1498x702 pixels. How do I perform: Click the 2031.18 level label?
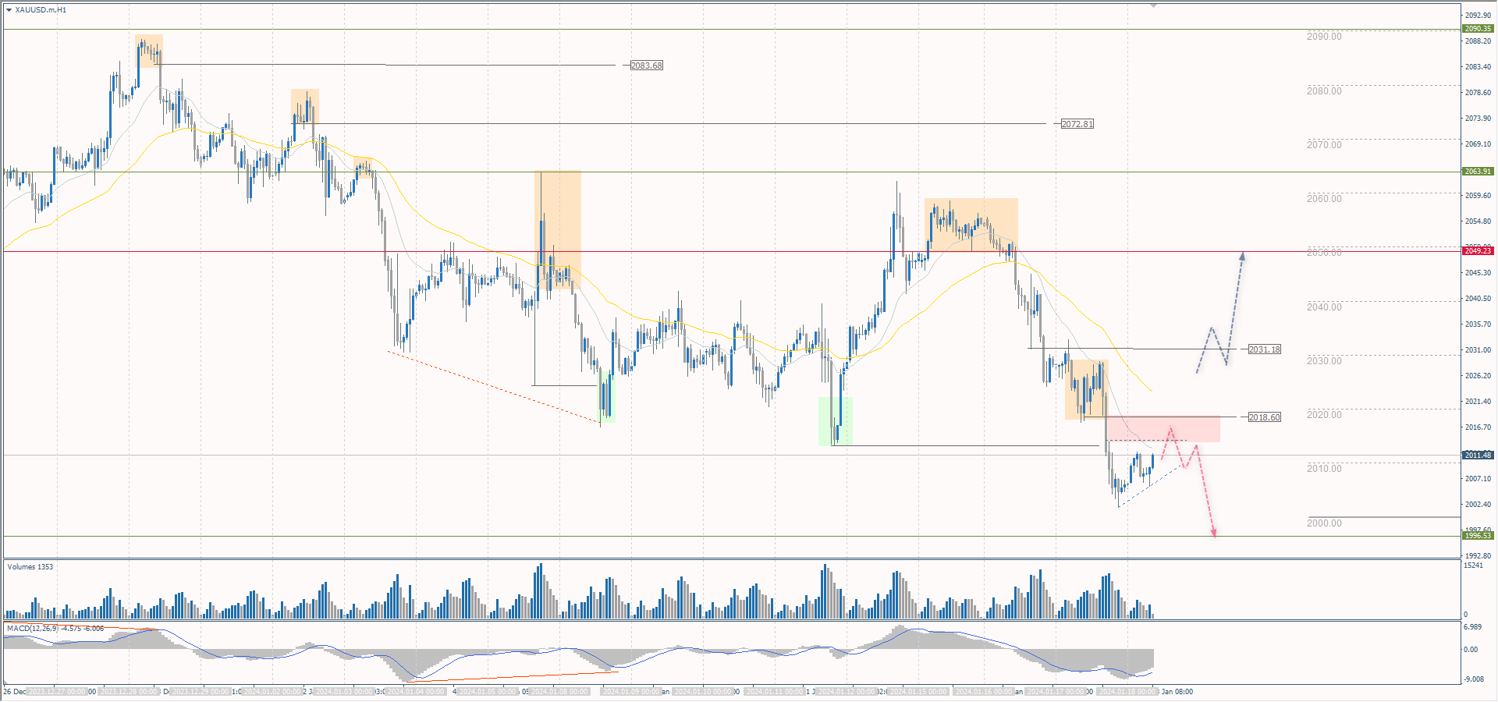pos(1265,349)
